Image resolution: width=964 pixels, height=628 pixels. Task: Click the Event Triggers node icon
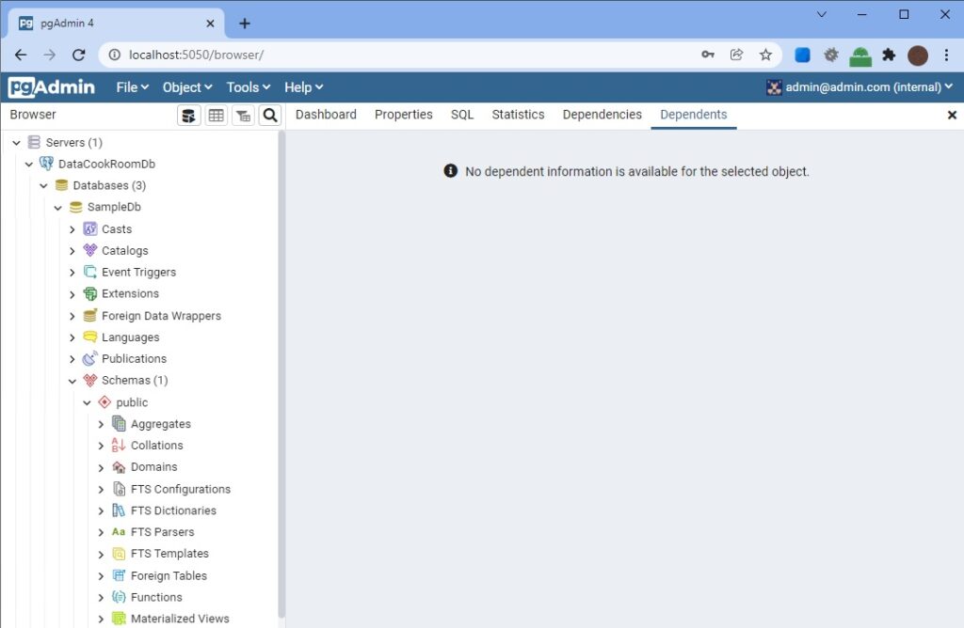[90, 272]
